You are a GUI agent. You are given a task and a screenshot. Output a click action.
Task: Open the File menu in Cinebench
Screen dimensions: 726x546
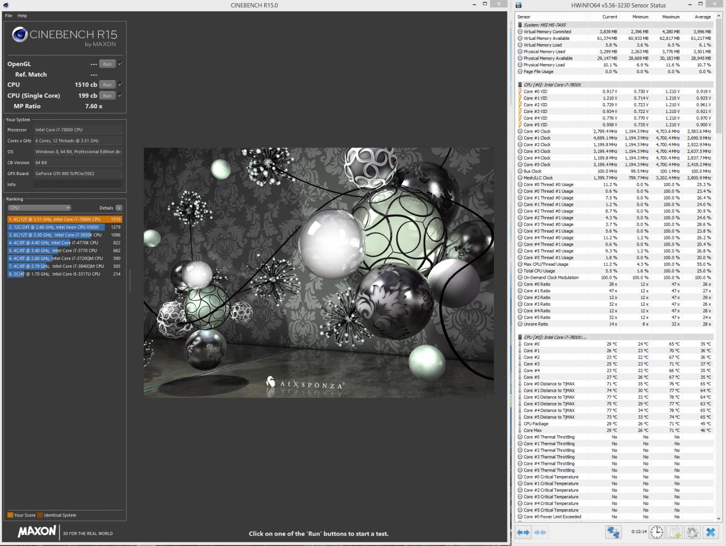(9, 16)
